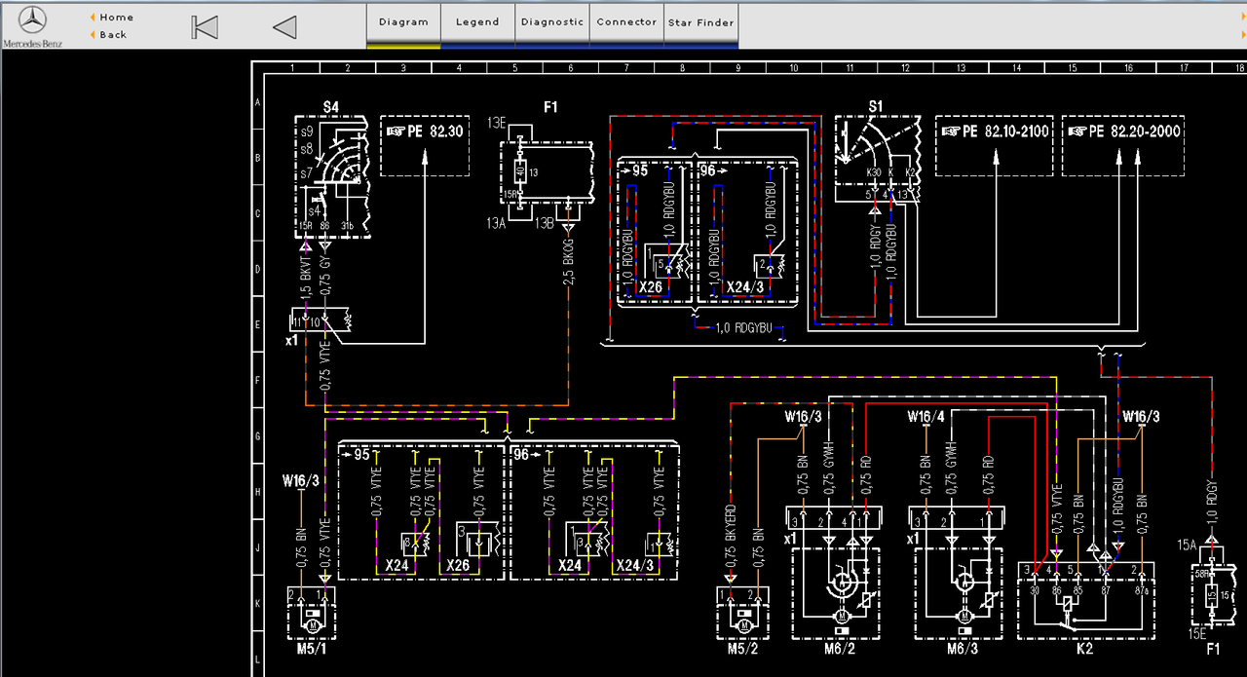Select the 0,75 BKYERD wire label
Screen dimensions: 1247x677
[731, 537]
